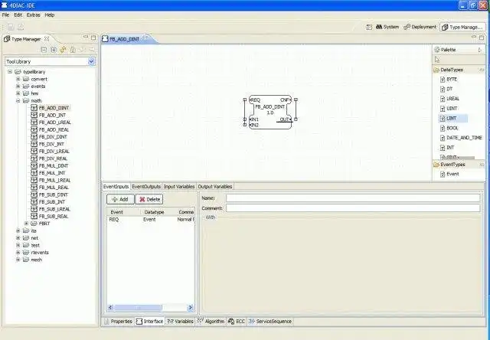Switch to the EventOutputs tab
The width and height of the screenshot is (490, 340).
click(x=146, y=187)
